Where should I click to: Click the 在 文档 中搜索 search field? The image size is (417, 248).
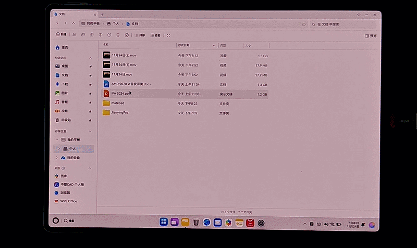(x=344, y=24)
